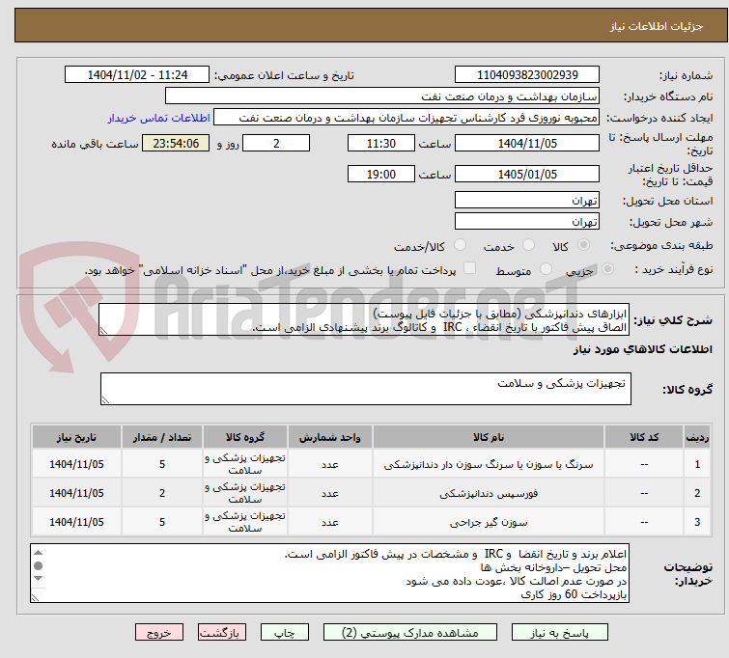Click the scroll down arrow in buyer notes

pos(38,579)
